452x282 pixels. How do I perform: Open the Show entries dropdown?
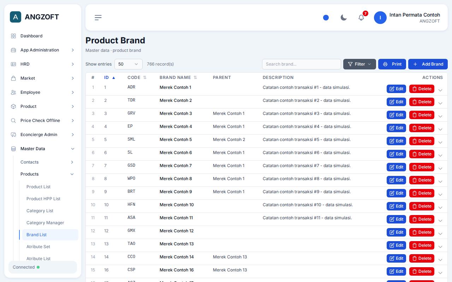click(129, 64)
